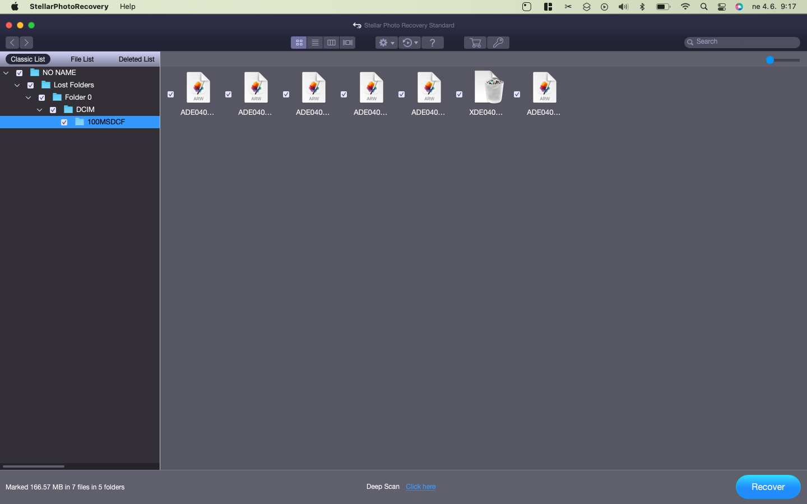
Task: Open the StellarPhotoRecovery app menu
Action: tap(69, 7)
